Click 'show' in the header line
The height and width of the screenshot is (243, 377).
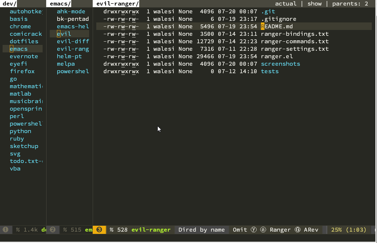315,4
